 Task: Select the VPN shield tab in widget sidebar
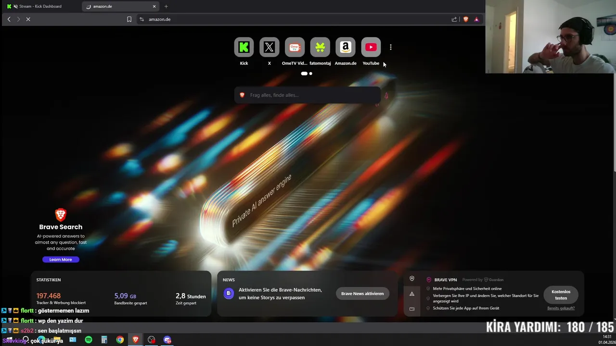(412, 279)
